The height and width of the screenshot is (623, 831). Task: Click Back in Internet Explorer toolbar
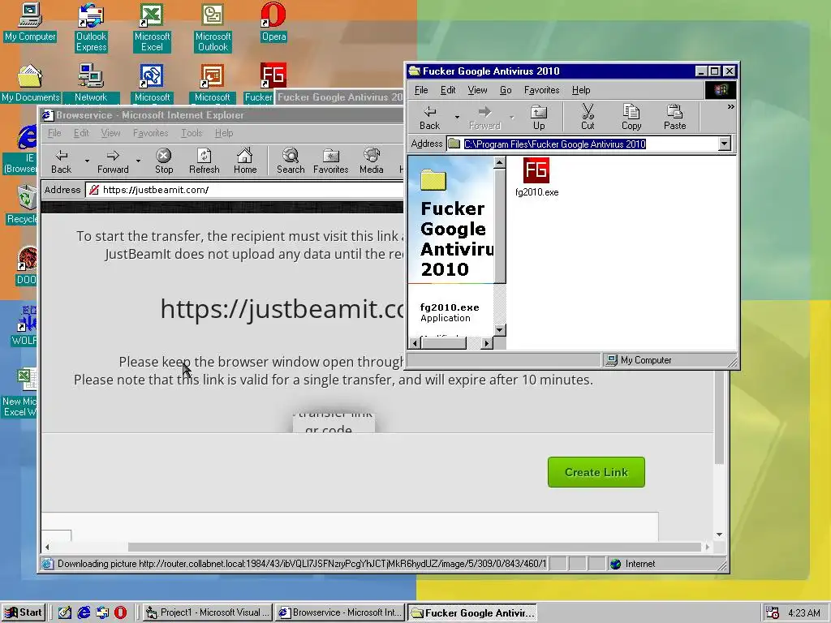(x=62, y=161)
